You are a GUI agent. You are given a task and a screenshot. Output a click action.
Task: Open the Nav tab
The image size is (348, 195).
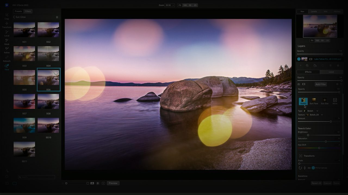(302, 11)
